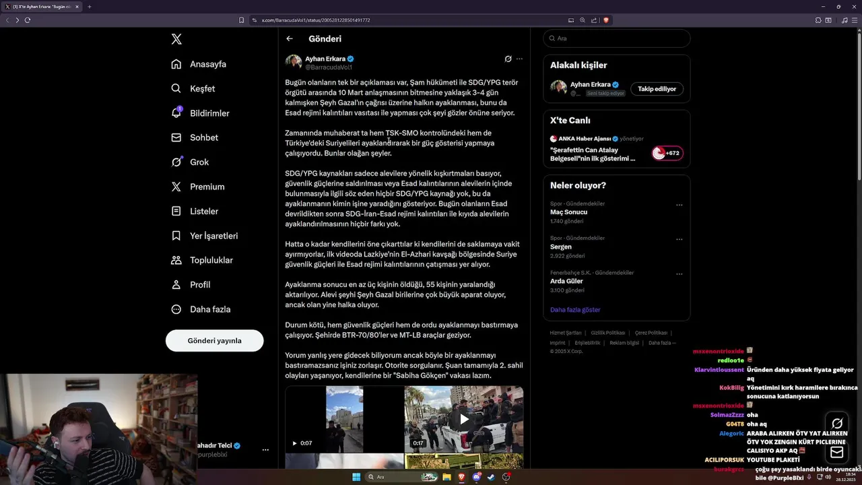Screen dimensions: 862x485
Task: Open the floating messages envelope button
Action: click(837, 452)
